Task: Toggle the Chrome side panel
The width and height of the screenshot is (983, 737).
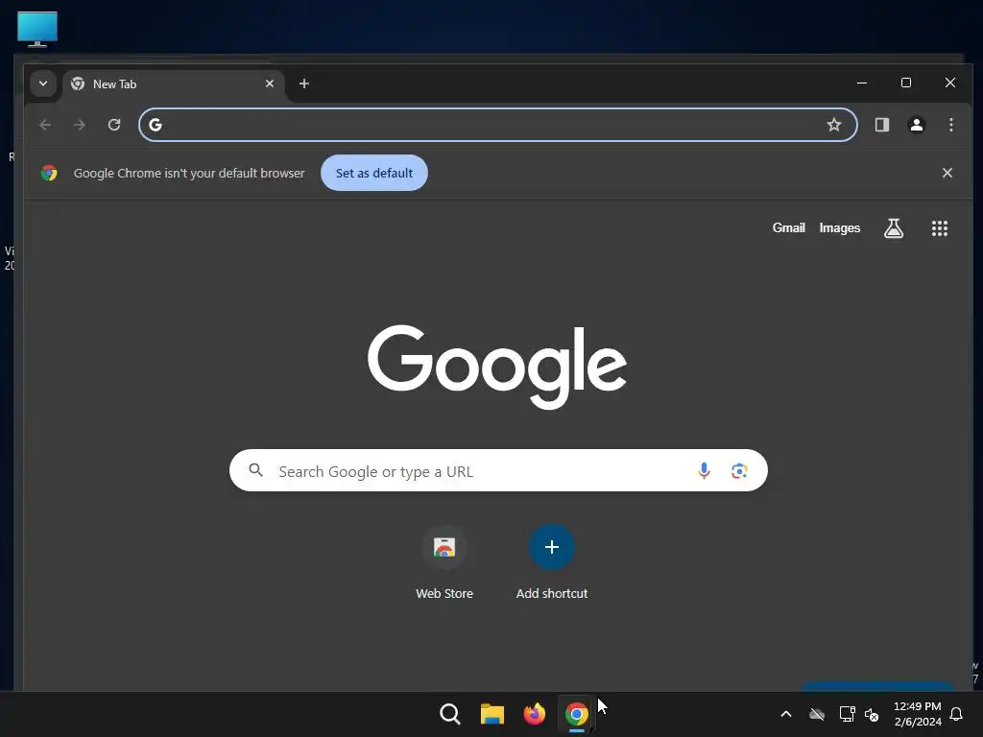Action: point(882,125)
